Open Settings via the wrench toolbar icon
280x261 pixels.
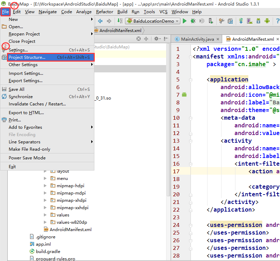point(221,21)
